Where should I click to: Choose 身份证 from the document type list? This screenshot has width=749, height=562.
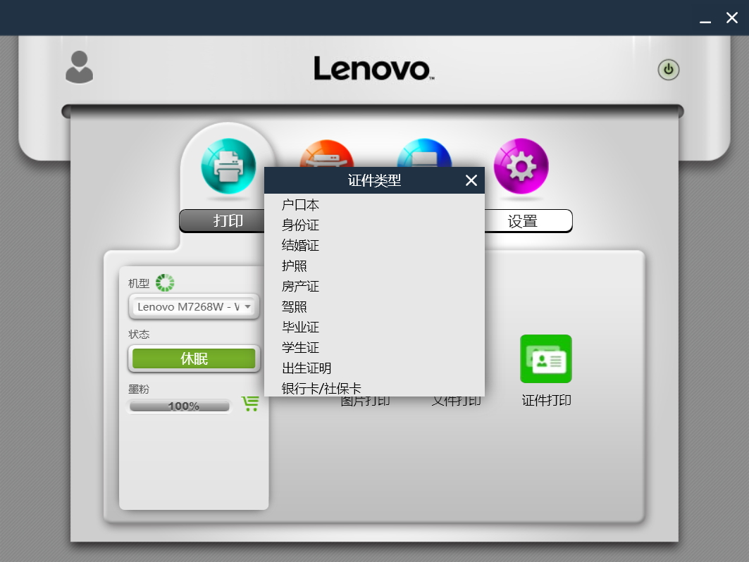375,225
